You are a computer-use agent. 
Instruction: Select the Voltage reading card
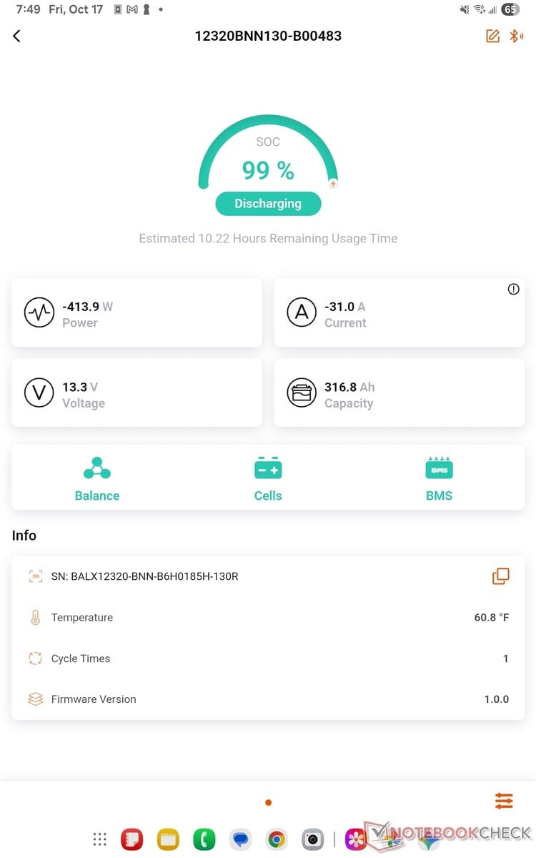point(137,393)
